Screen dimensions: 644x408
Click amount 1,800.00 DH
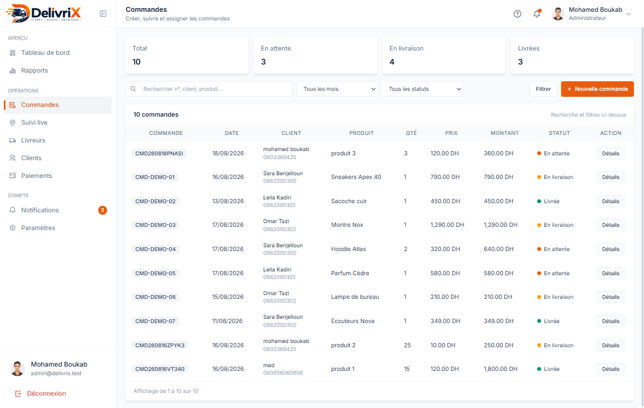[501, 369]
